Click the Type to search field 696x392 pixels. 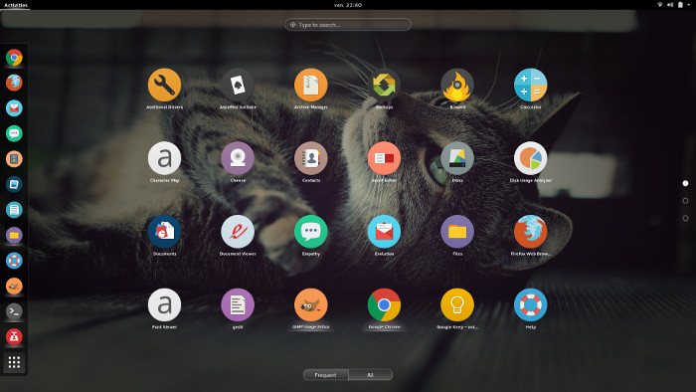click(348, 25)
